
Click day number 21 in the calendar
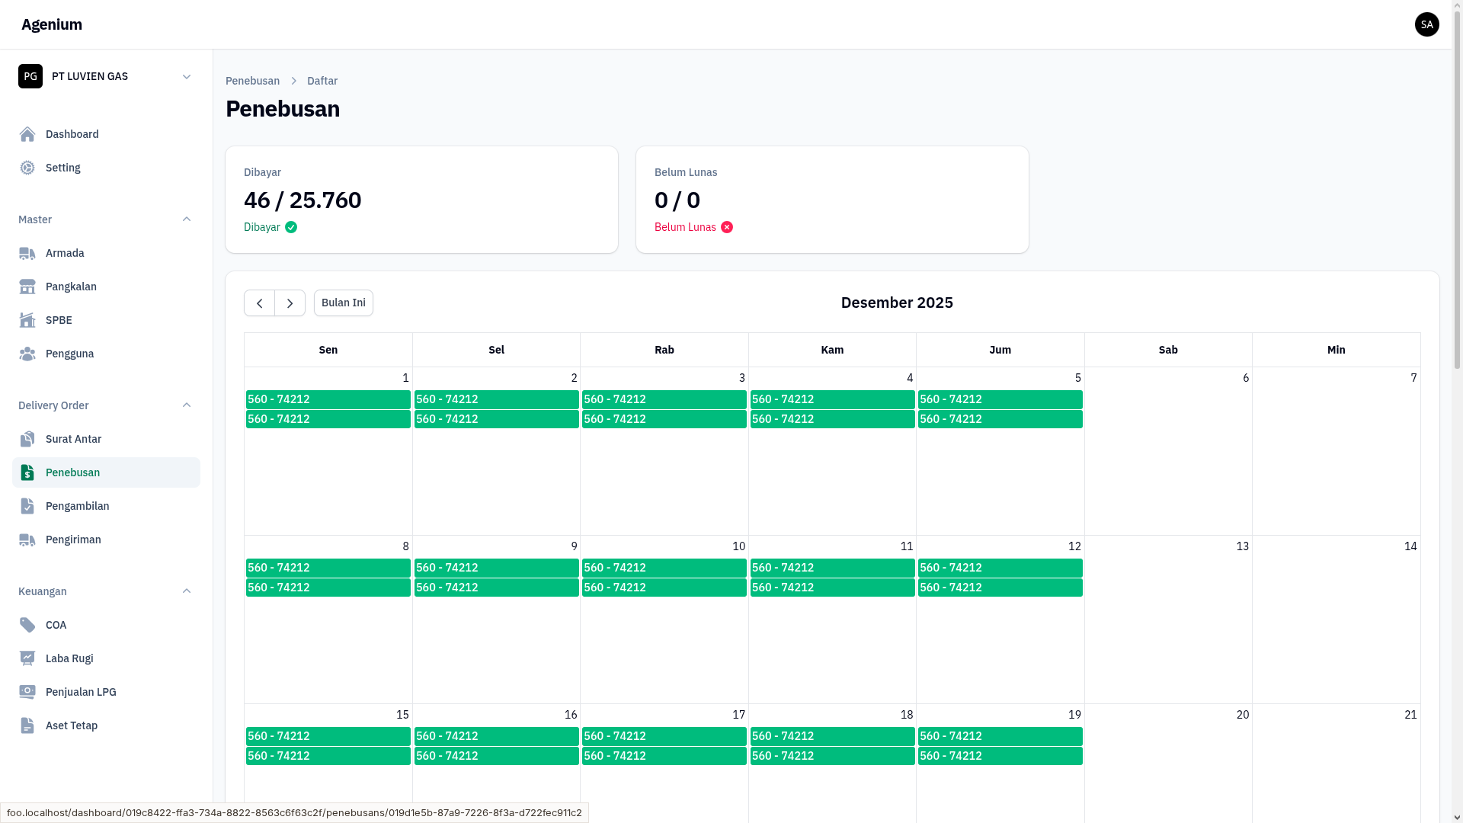1410,715
